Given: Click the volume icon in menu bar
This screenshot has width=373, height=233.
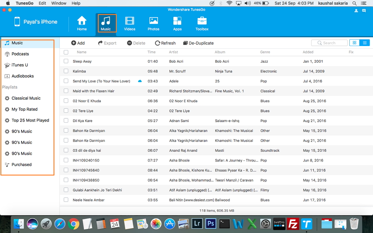Looking at the screenshot, I should (247, 4).
